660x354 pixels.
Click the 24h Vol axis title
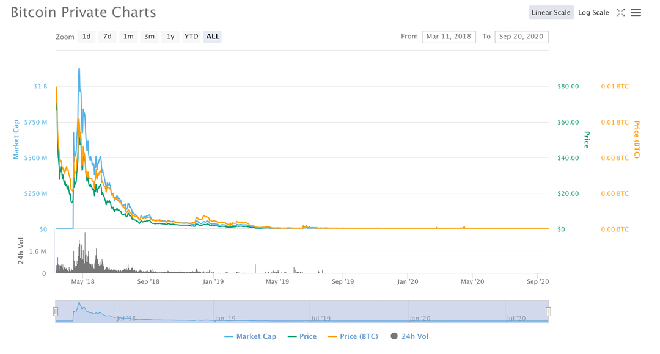point(20,251)
